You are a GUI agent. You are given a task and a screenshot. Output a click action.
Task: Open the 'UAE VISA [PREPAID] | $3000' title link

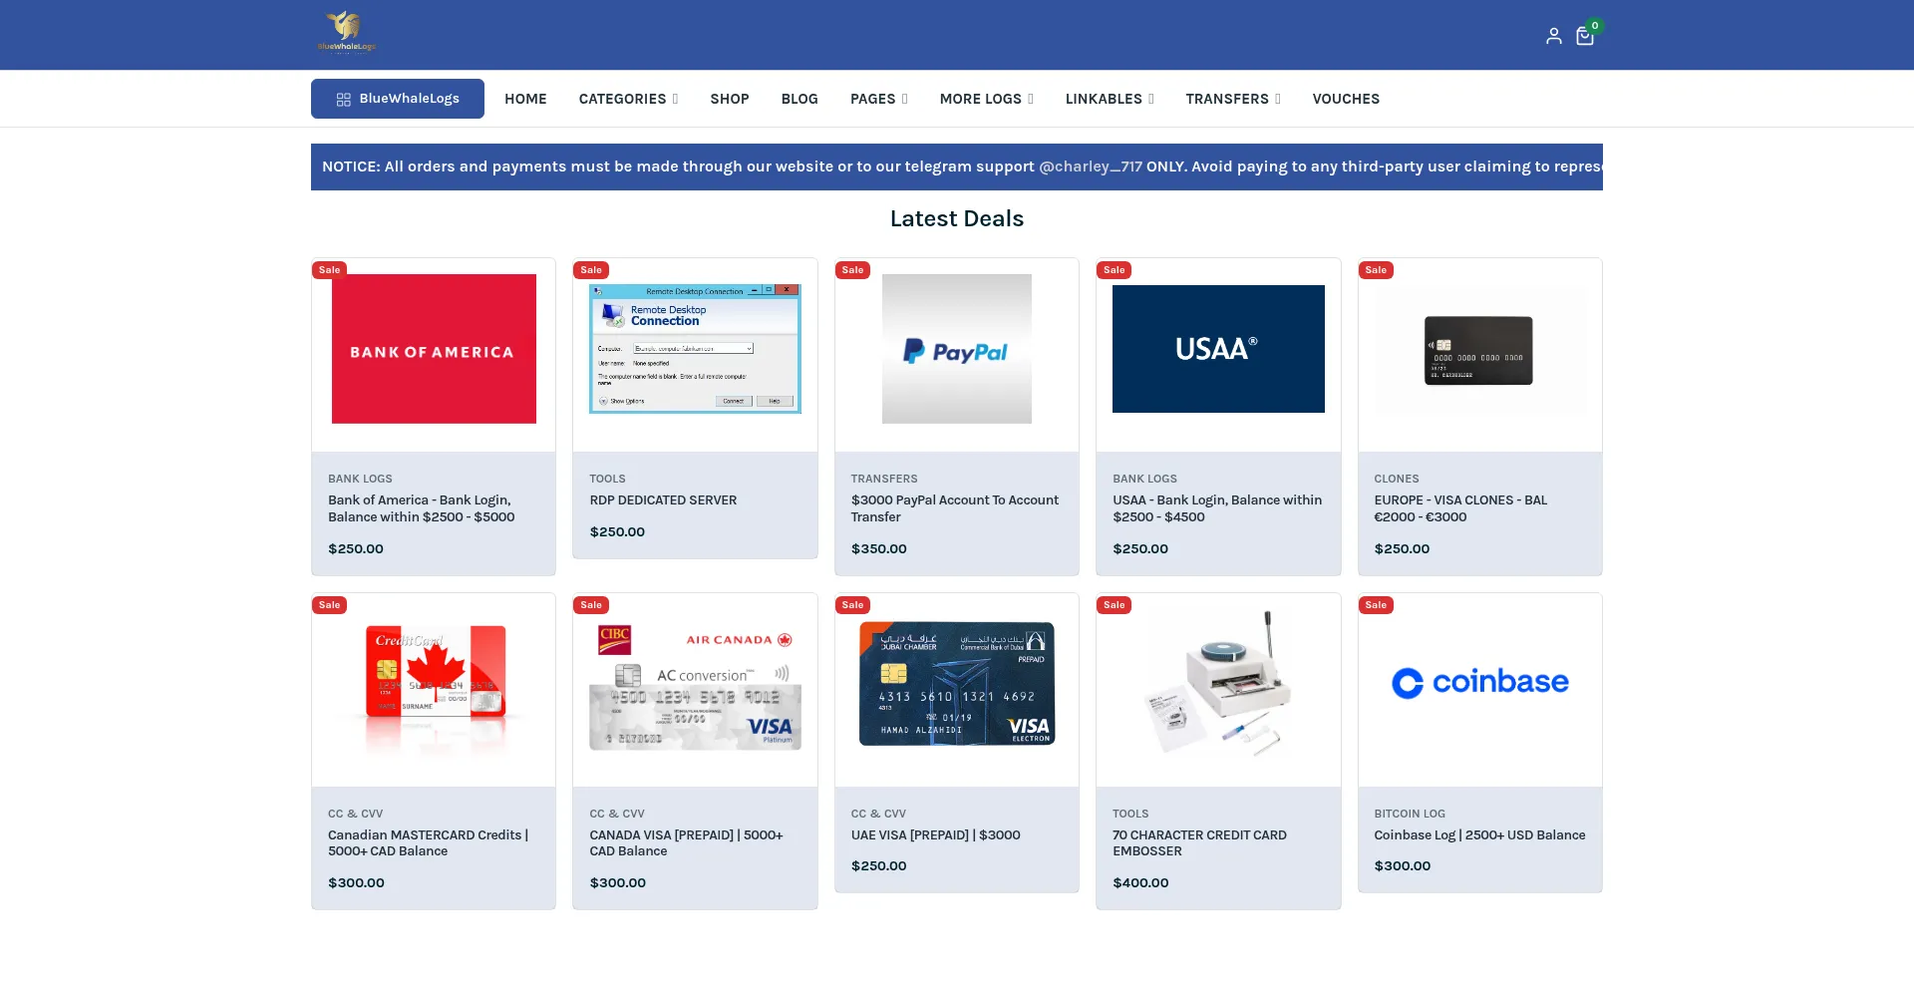(x=935, y=835)
